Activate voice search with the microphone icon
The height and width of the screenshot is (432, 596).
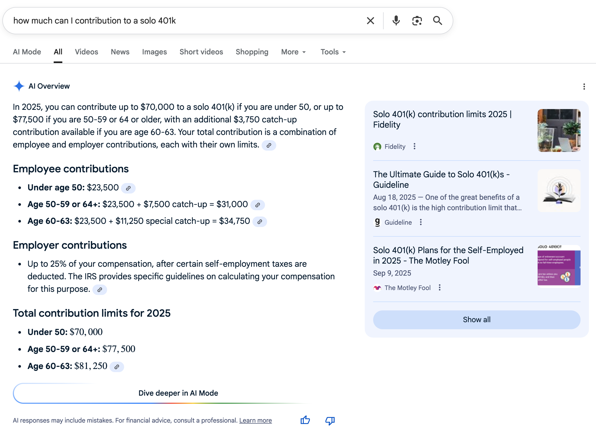click(x=395, y=20)
